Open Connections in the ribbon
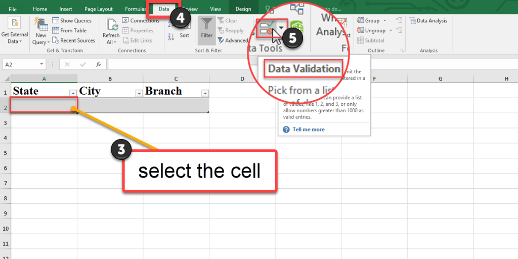 coord(141,20)
